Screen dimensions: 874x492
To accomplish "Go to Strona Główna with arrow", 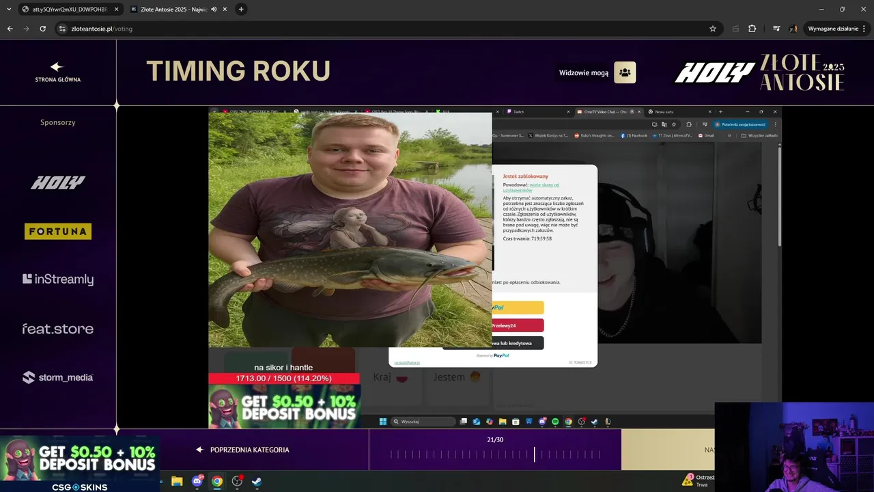I will (x=57, y=71).
